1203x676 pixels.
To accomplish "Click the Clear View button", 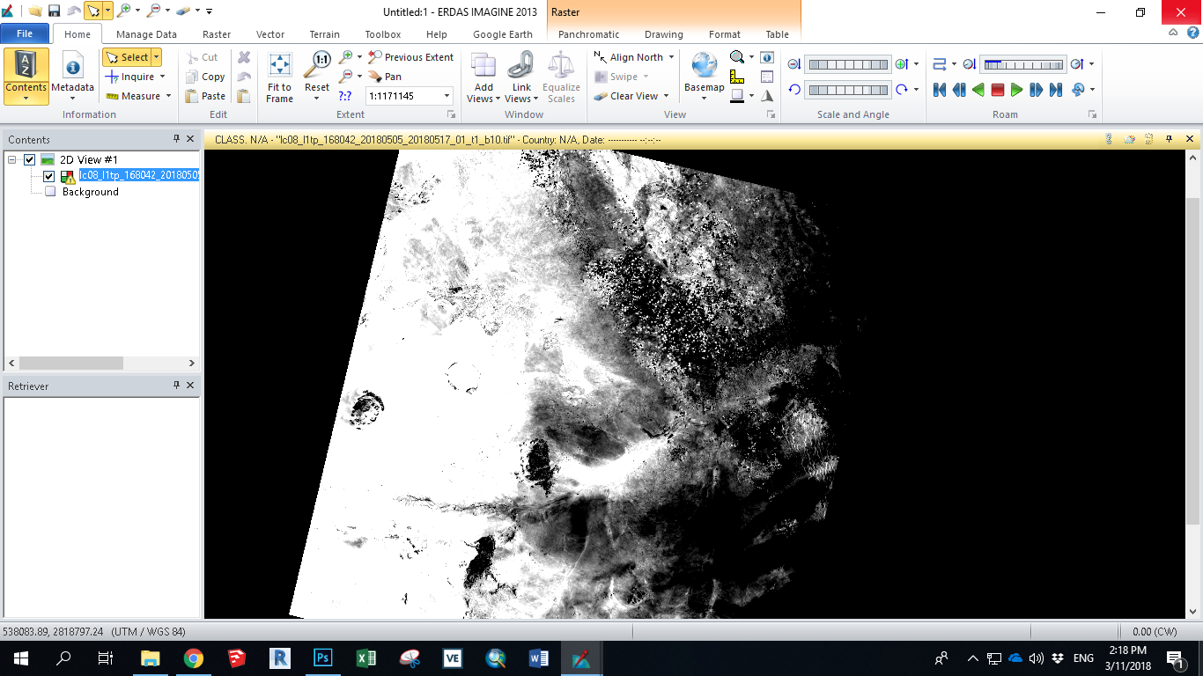I will (x=633, y=96).
